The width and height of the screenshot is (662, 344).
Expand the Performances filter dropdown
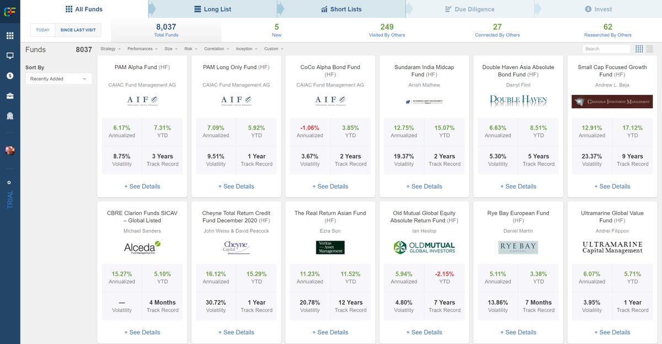(x=142, y=49)
